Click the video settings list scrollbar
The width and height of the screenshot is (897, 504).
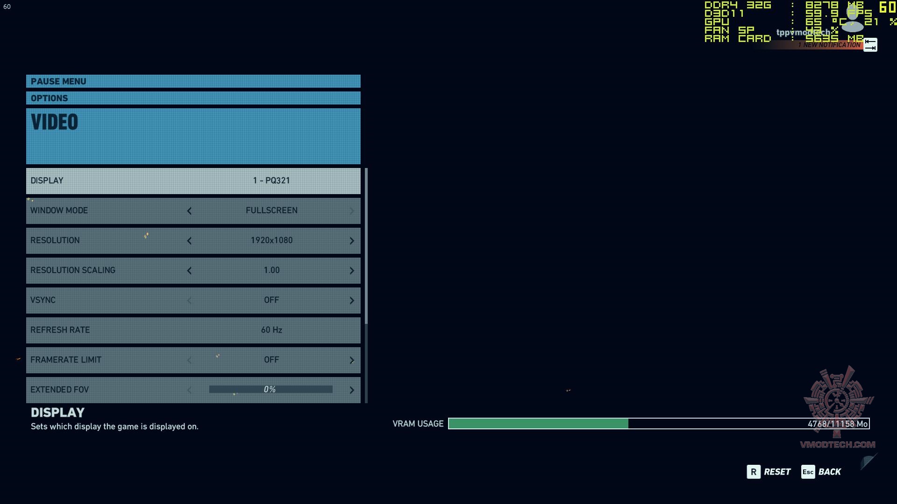tap(366, 246)
